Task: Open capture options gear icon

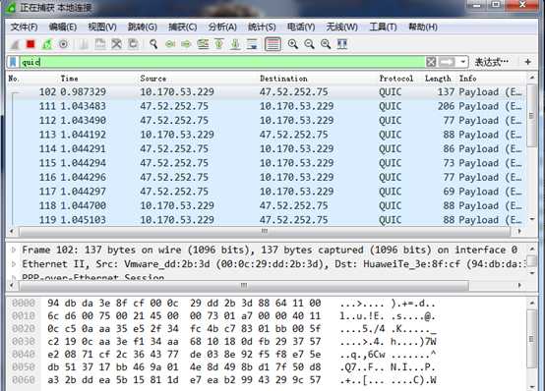Action: (x=63, y=44)
